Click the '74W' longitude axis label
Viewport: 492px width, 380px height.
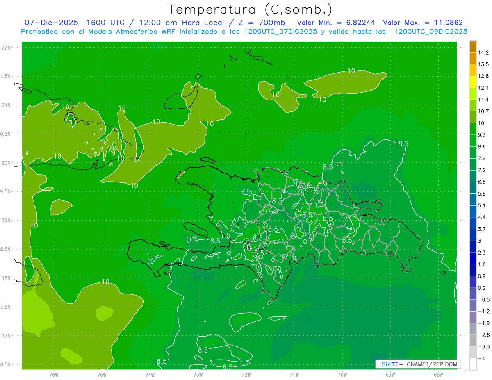pos(150,375)
